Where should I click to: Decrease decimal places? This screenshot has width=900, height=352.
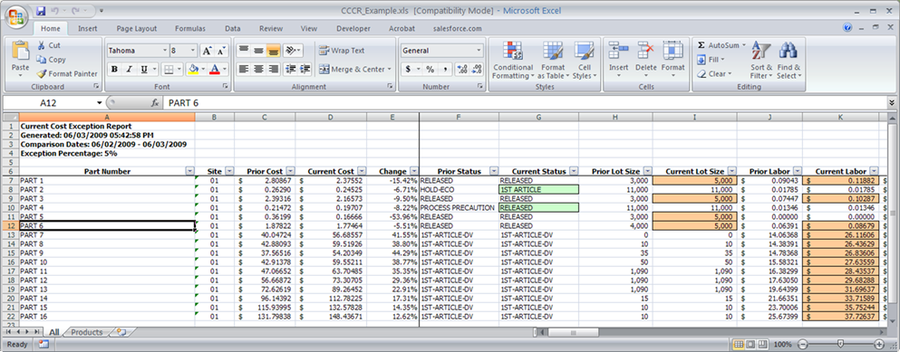477,70
